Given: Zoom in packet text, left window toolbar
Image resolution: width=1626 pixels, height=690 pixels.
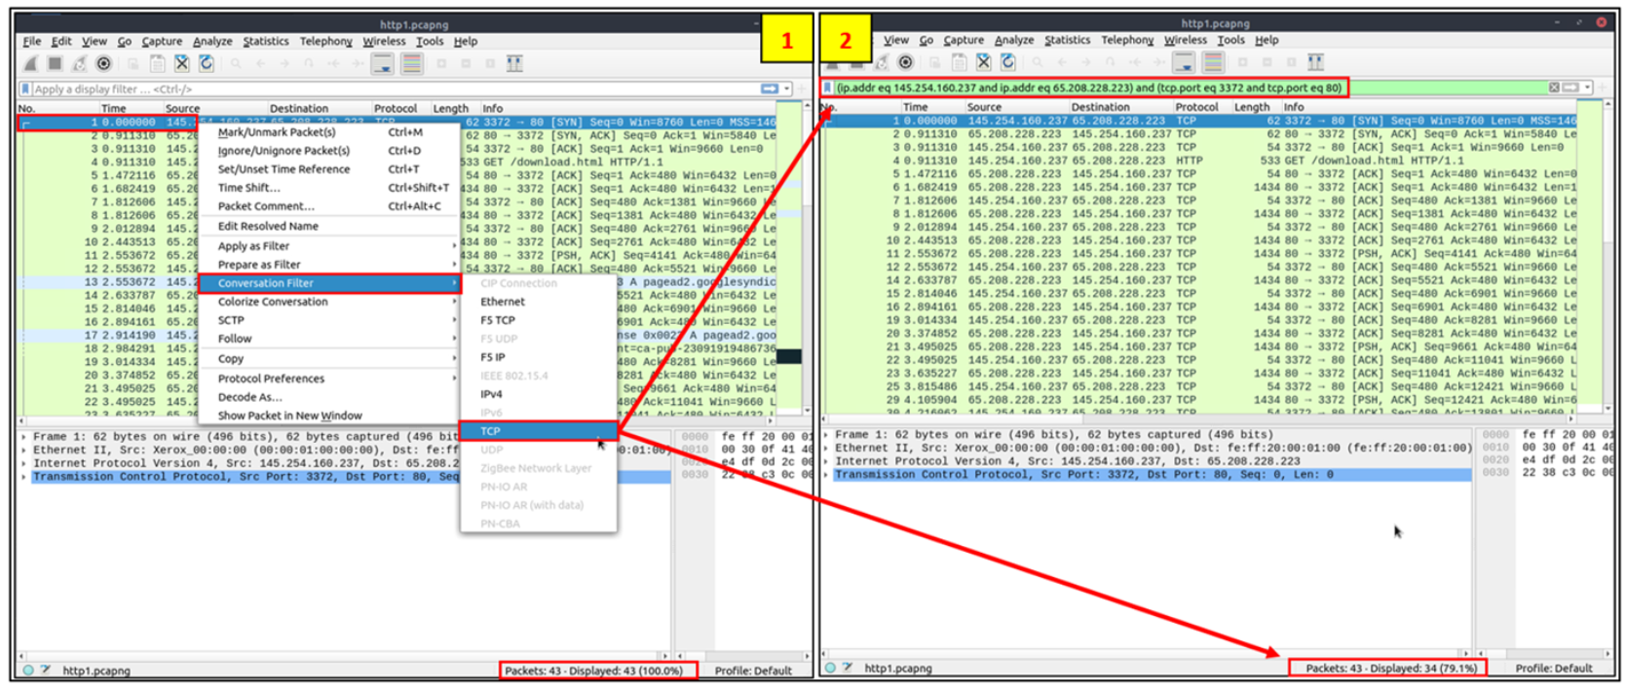Looking at the screenshot, I should point(441,63).
